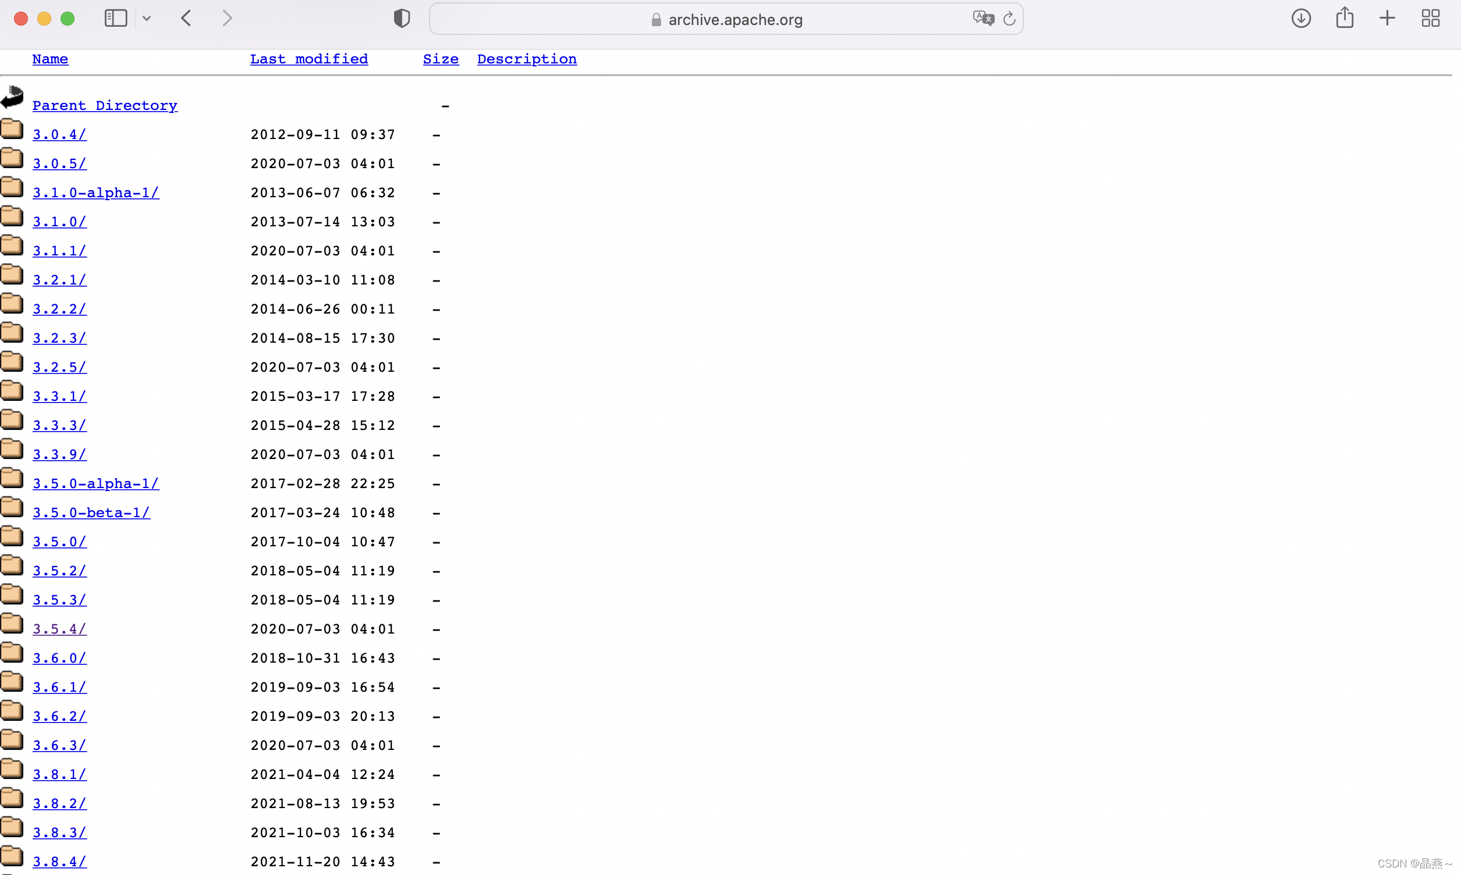Toggle the Safari sidebar button
1461x875 pixels.
pos(116,18)
